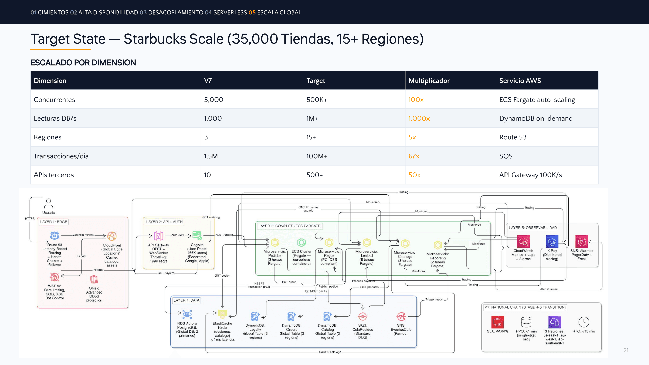Image resolution: width=649 pixels, height=365 pixels.
Task: Click the ESCALADO POR DIMENSION heading
Action: click(x=83, y=63)
